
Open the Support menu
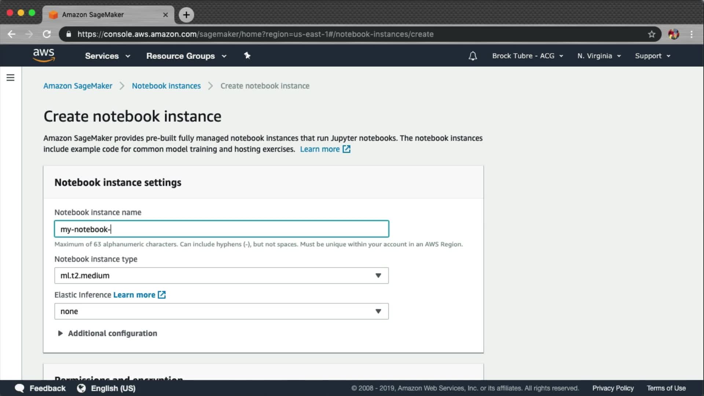[652, 56]
